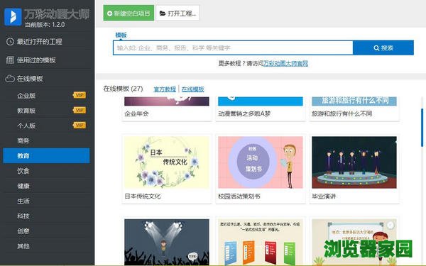
Task: Follow the 官方教程 link
Action: pyautogui.click(x=165, y=89)
